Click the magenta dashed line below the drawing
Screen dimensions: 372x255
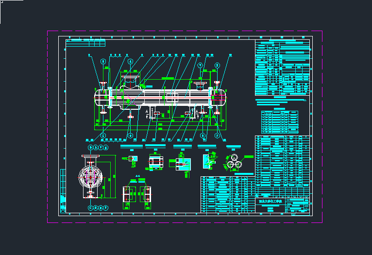(185, 222)
